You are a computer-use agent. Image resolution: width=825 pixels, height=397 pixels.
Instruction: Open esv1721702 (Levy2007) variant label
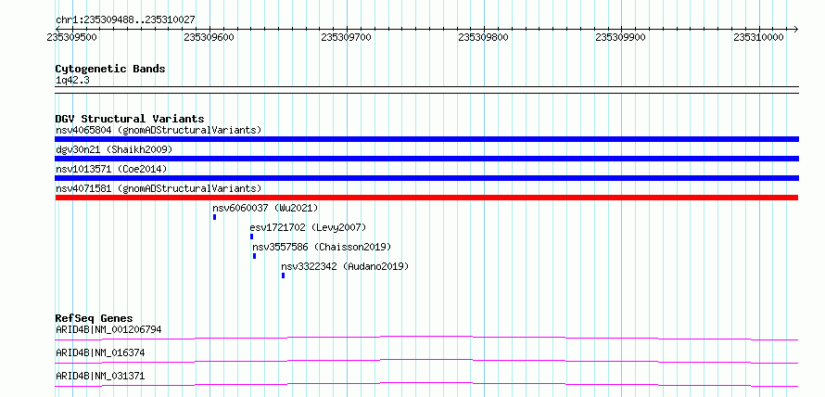tap(308, 227)
